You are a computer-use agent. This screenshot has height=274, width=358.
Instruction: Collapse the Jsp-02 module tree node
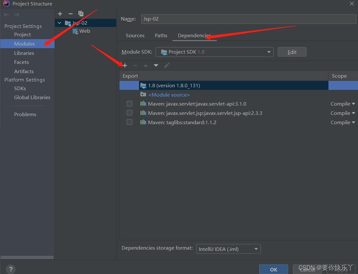point(59,23)
